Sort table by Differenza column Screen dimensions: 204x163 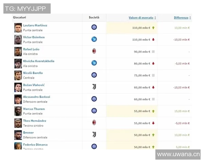pyautogui.click(x=181, y=18)
